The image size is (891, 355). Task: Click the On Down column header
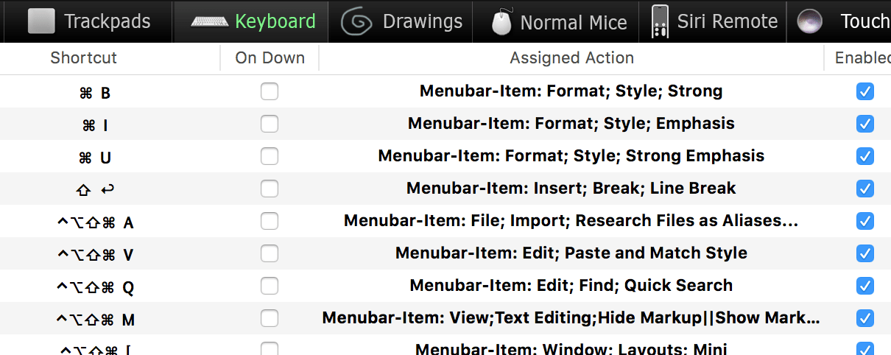(270, 57)
